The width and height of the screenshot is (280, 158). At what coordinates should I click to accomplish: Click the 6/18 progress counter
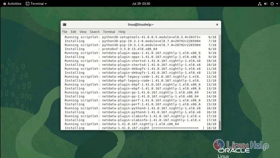[x=212, y=37]
